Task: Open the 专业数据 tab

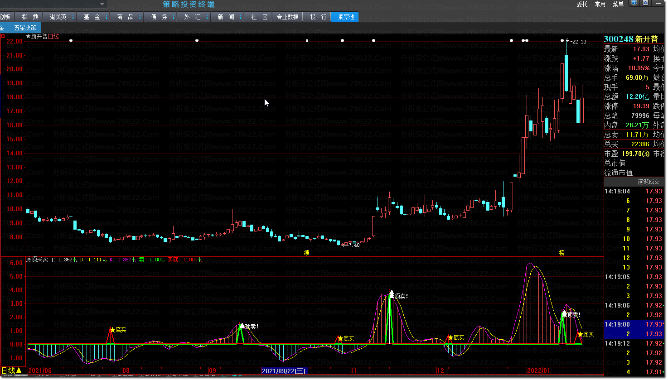Action: (288, 17)
